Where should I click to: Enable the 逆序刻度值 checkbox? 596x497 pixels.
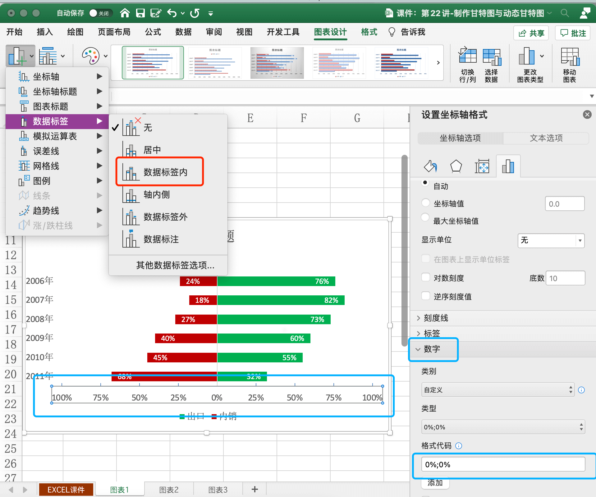coord(425,295)
